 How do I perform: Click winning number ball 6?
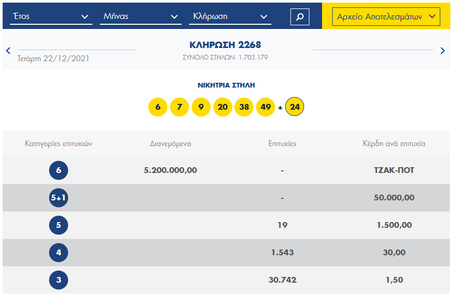click(x=158, y=108)
